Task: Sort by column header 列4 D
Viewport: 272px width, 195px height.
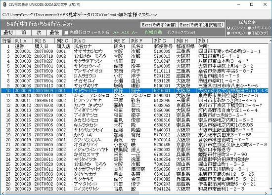Action: (92, 41)
